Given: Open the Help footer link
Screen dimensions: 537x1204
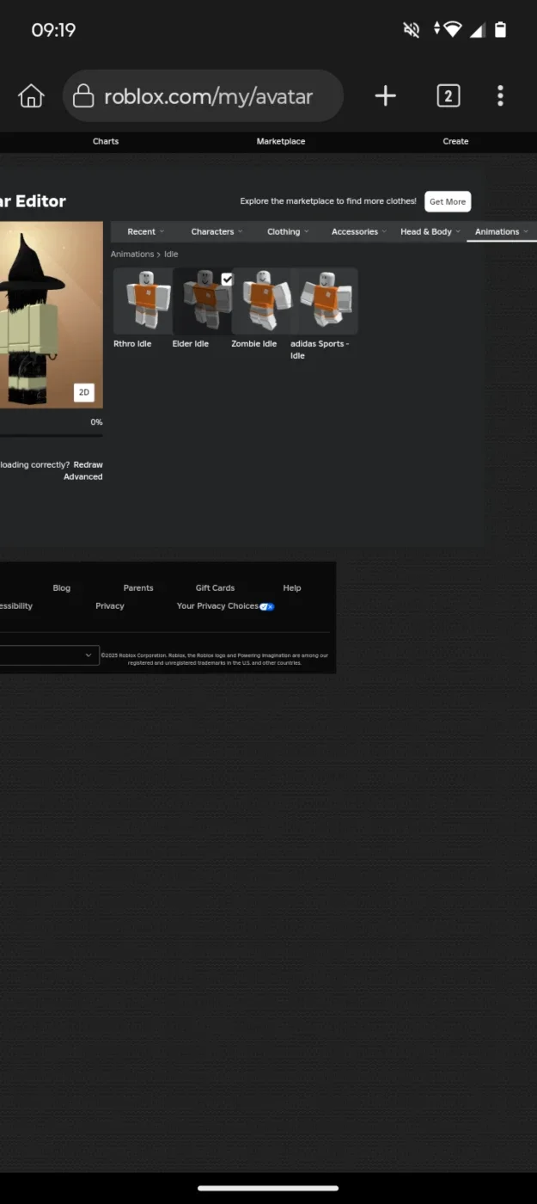Looking at the screenshot, I should pos(292,588).
